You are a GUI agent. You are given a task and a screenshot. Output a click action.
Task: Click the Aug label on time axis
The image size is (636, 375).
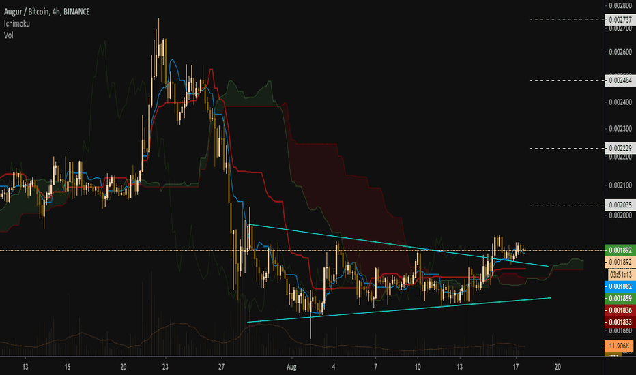pos(291,367)
